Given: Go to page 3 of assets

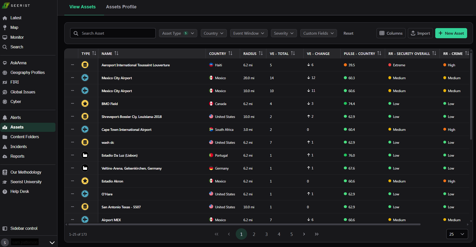Looking at the screenshot, I should (266, 234).
